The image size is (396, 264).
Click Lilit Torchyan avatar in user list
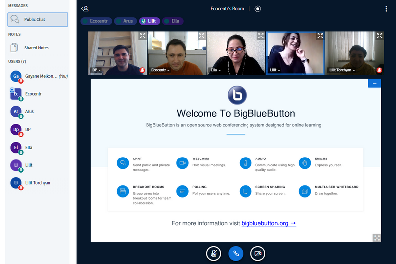16,183
